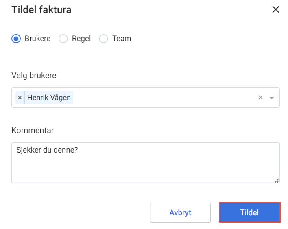
Task: Select the Regel radio button
Action: tap(63, 39)
